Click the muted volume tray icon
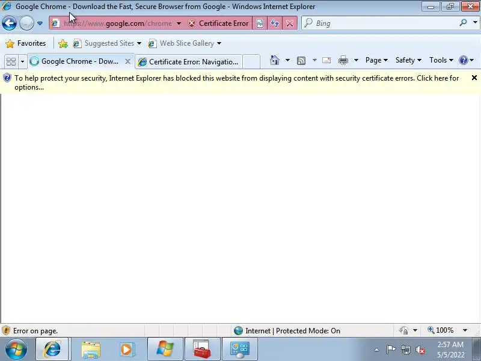This screenshot has height=361, width=481. (x=420, y=350)
